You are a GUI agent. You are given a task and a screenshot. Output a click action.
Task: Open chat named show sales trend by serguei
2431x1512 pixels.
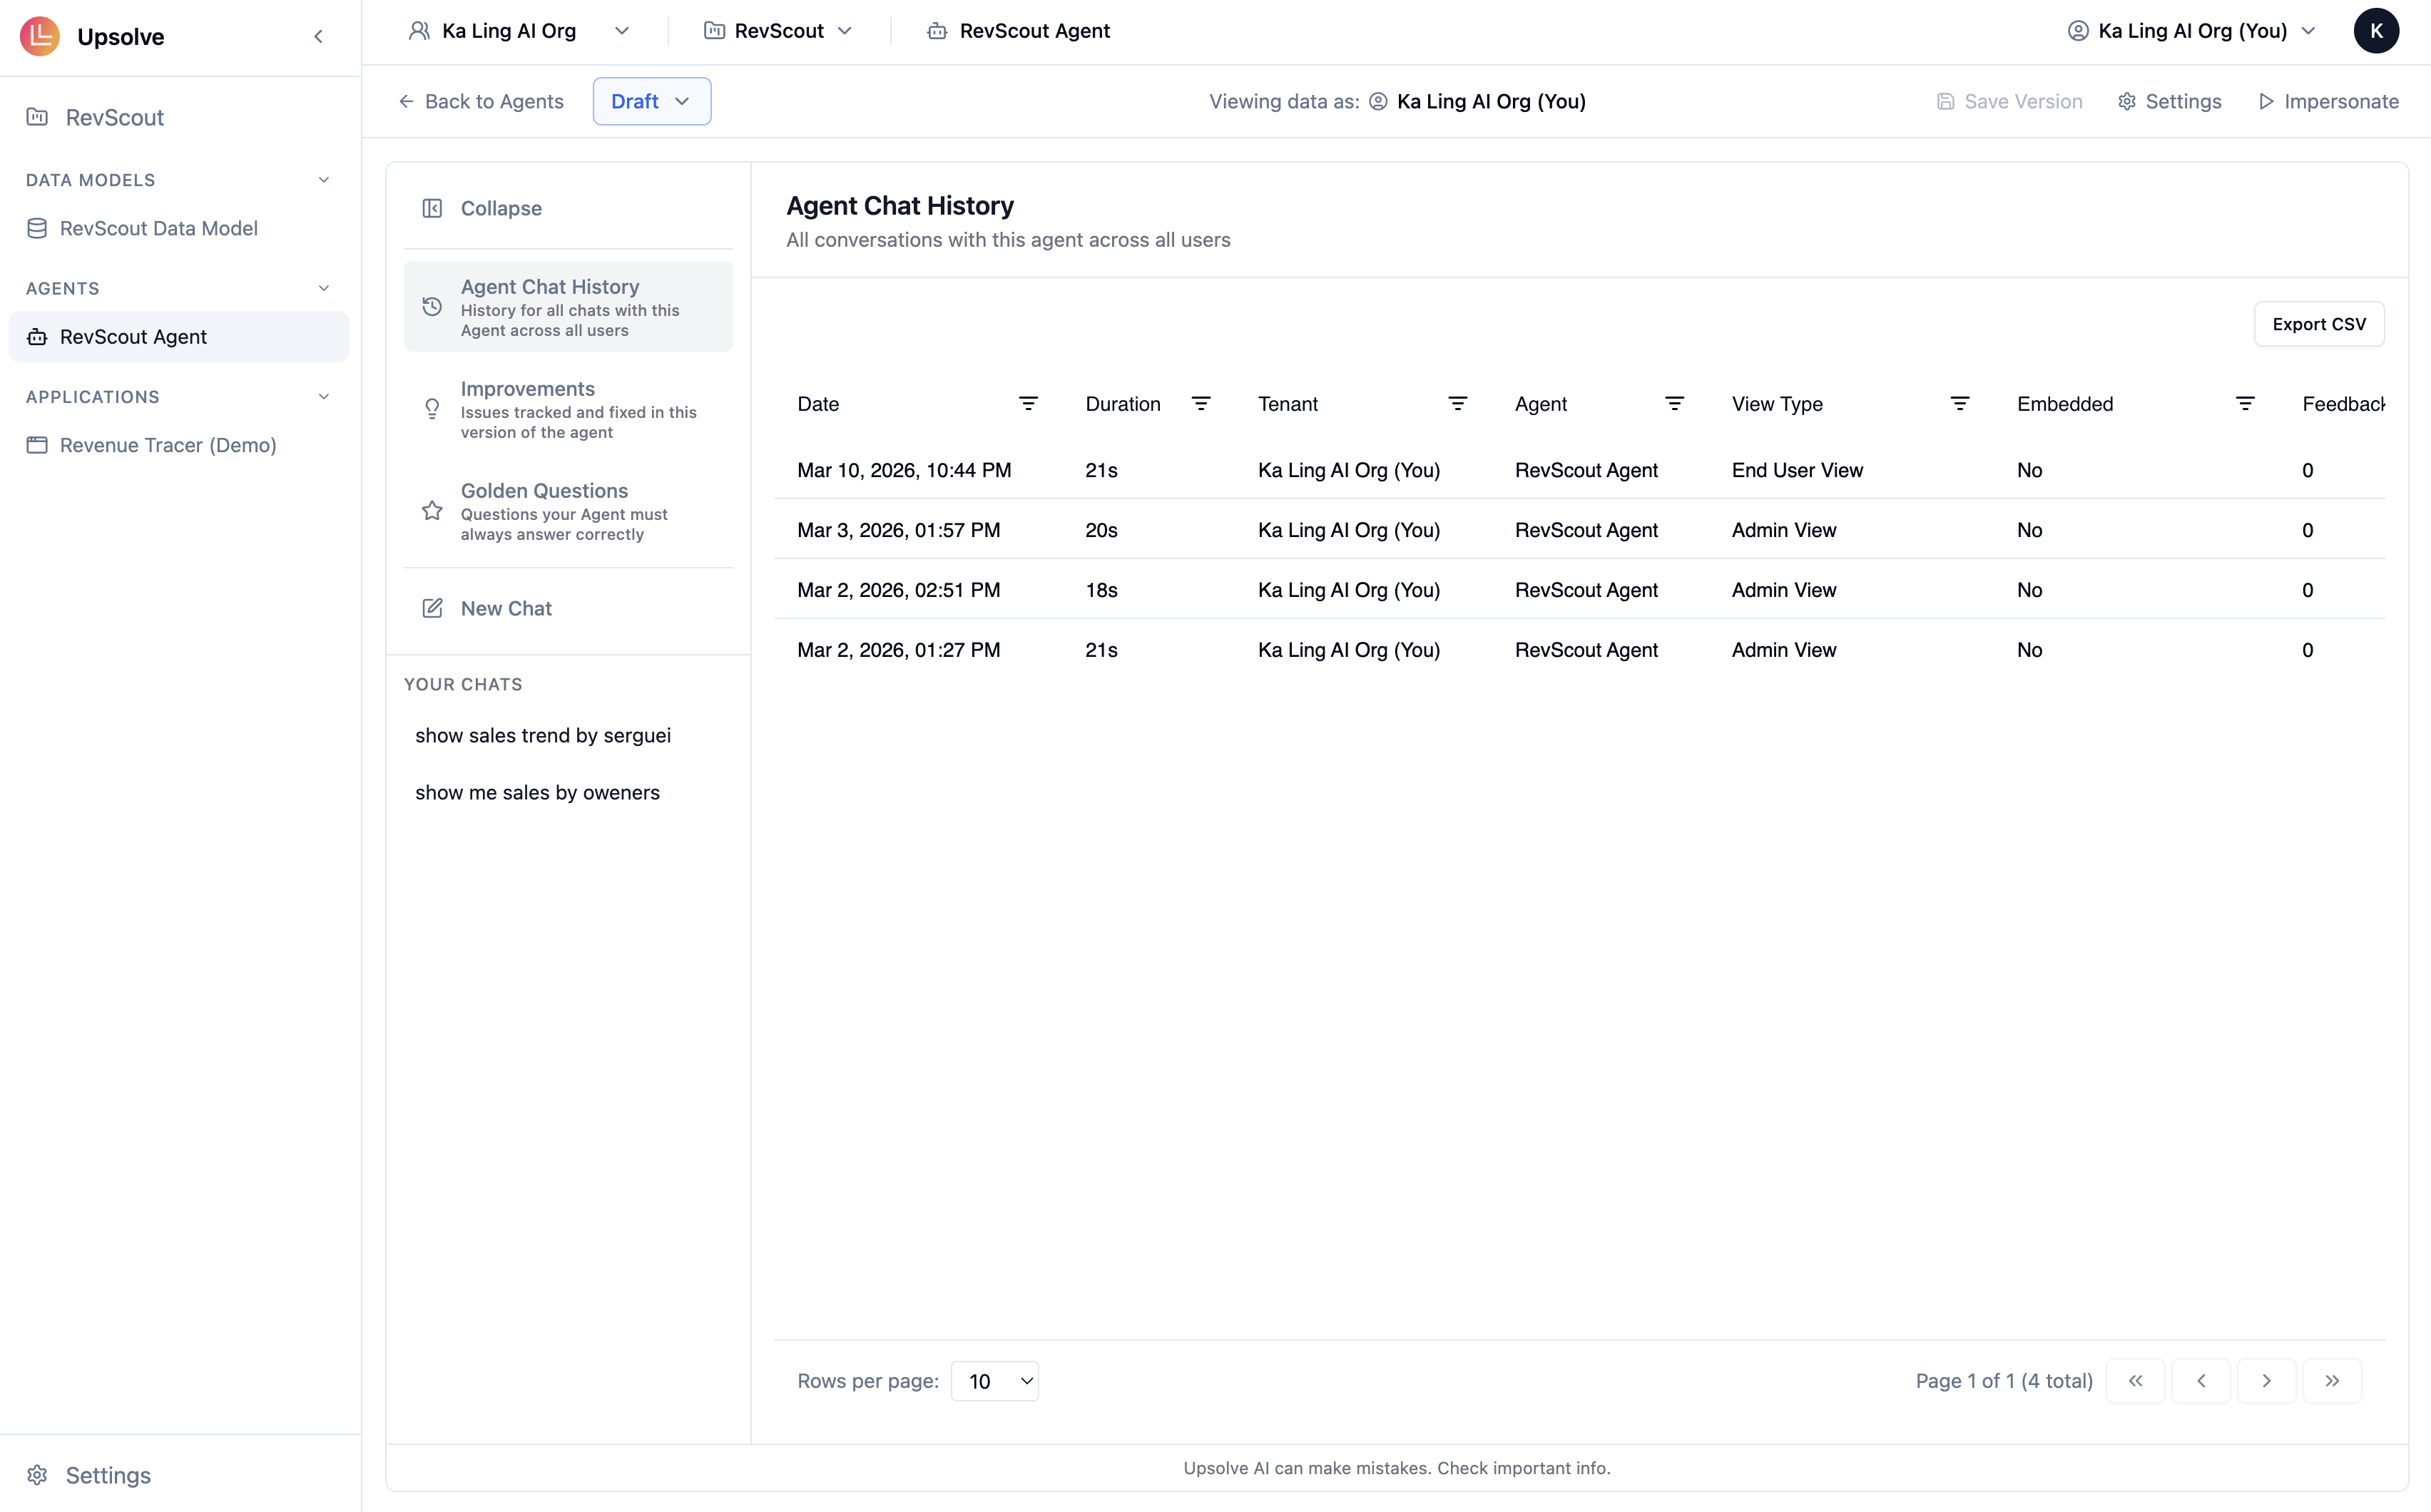coord(542,735)
